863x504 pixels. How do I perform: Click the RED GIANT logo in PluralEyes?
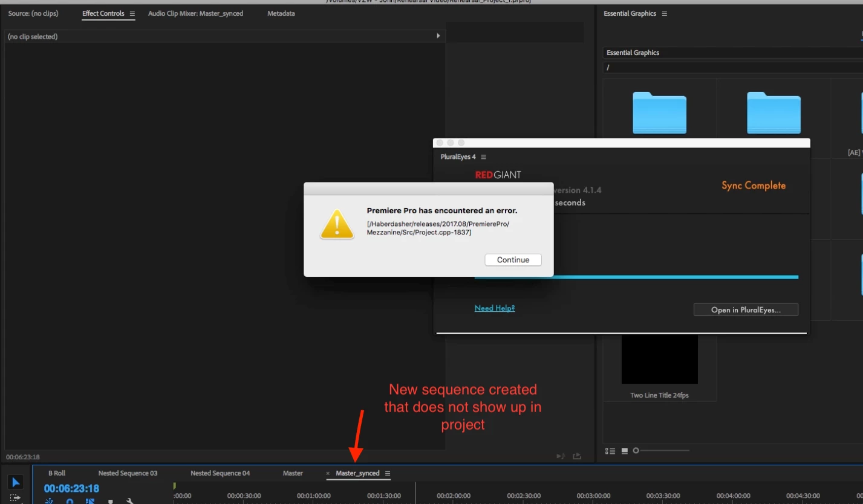498,175
